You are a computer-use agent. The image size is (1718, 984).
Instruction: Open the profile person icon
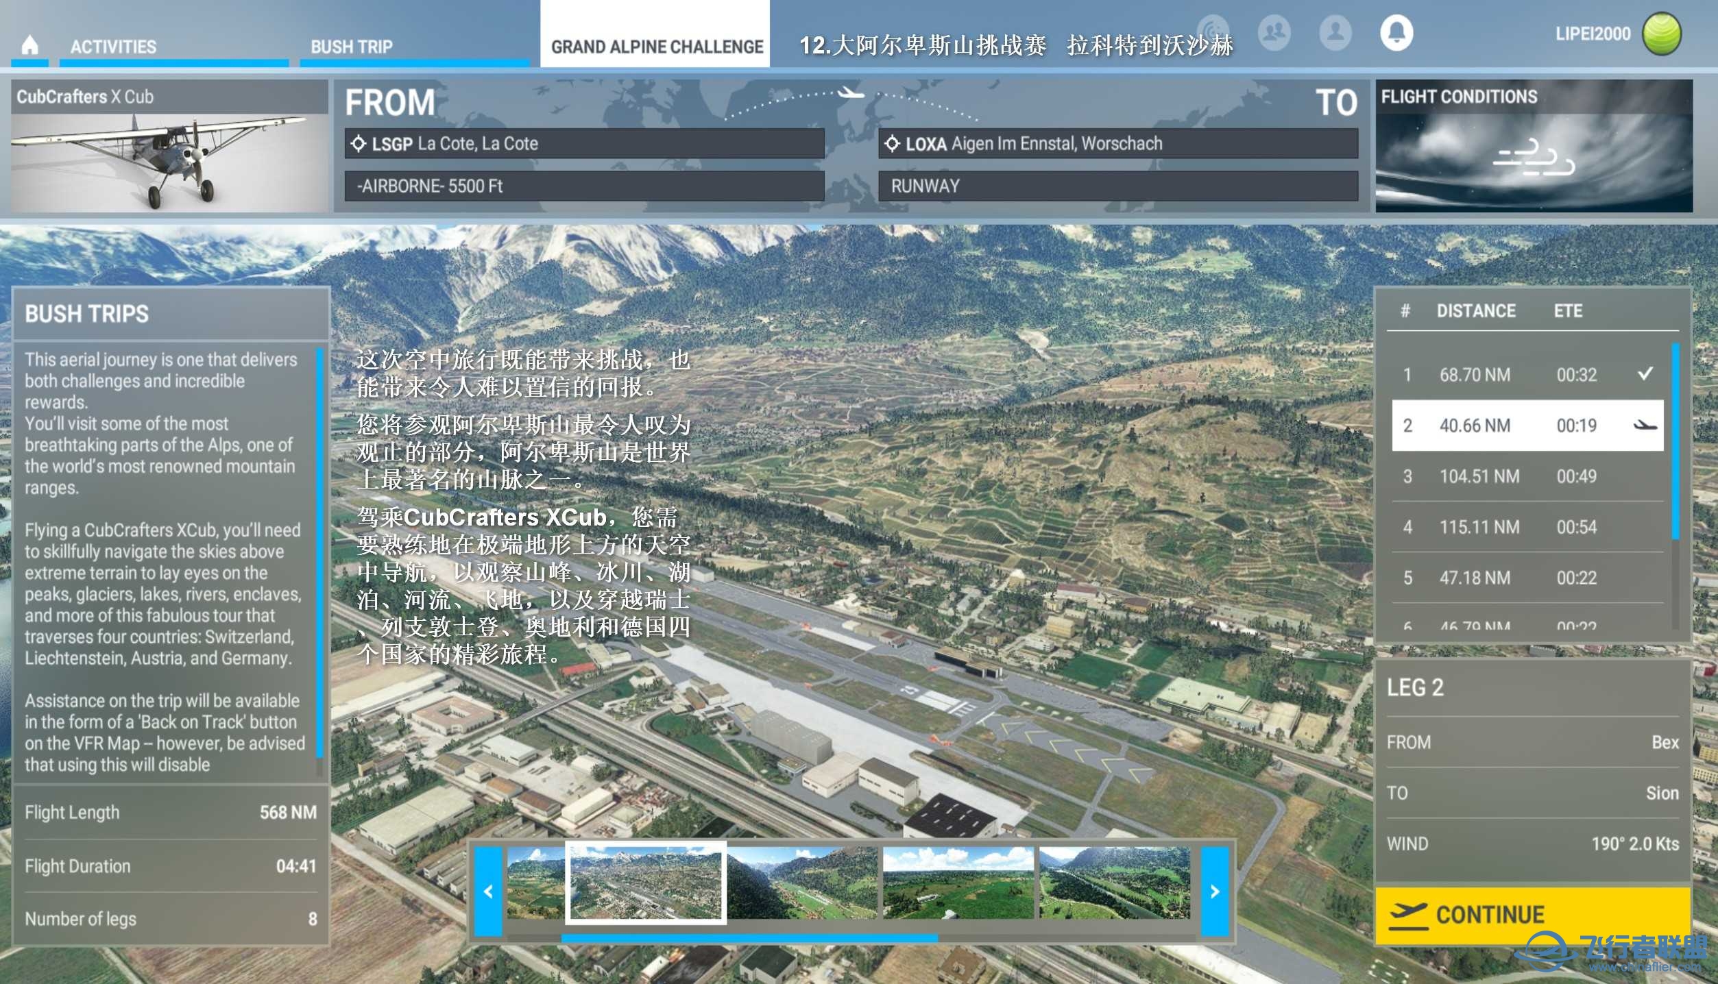1335,32
